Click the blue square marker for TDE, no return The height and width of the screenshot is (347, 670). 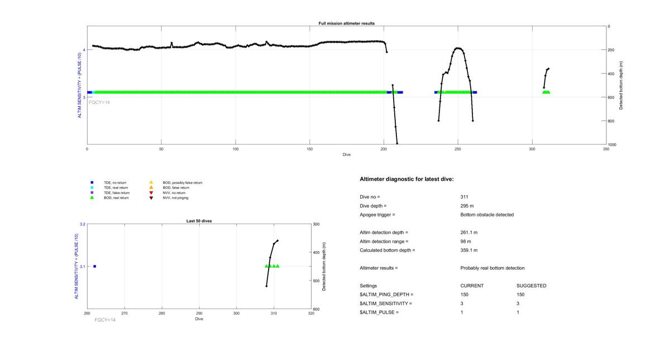point(92,182)
